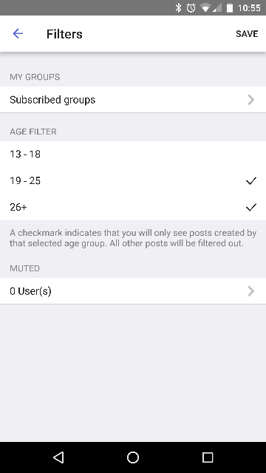Image resolution: width=266 pixels, height=473 pixels.
Task: Tap the Android home circle button
Action: [x=133, y=457]
